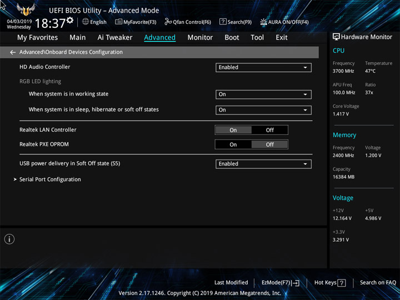Screen dimensions: 400x300
Task: Set Realtek PXE OPROM to Off
Action: tap(269, 144)
